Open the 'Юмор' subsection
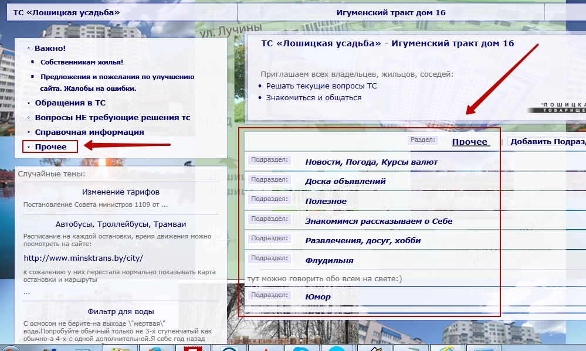 (x=318, y=297)
